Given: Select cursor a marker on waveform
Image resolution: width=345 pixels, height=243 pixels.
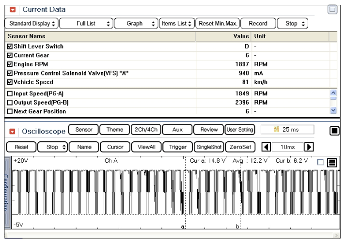Looking at the screenshot, I should pos(182,227).
